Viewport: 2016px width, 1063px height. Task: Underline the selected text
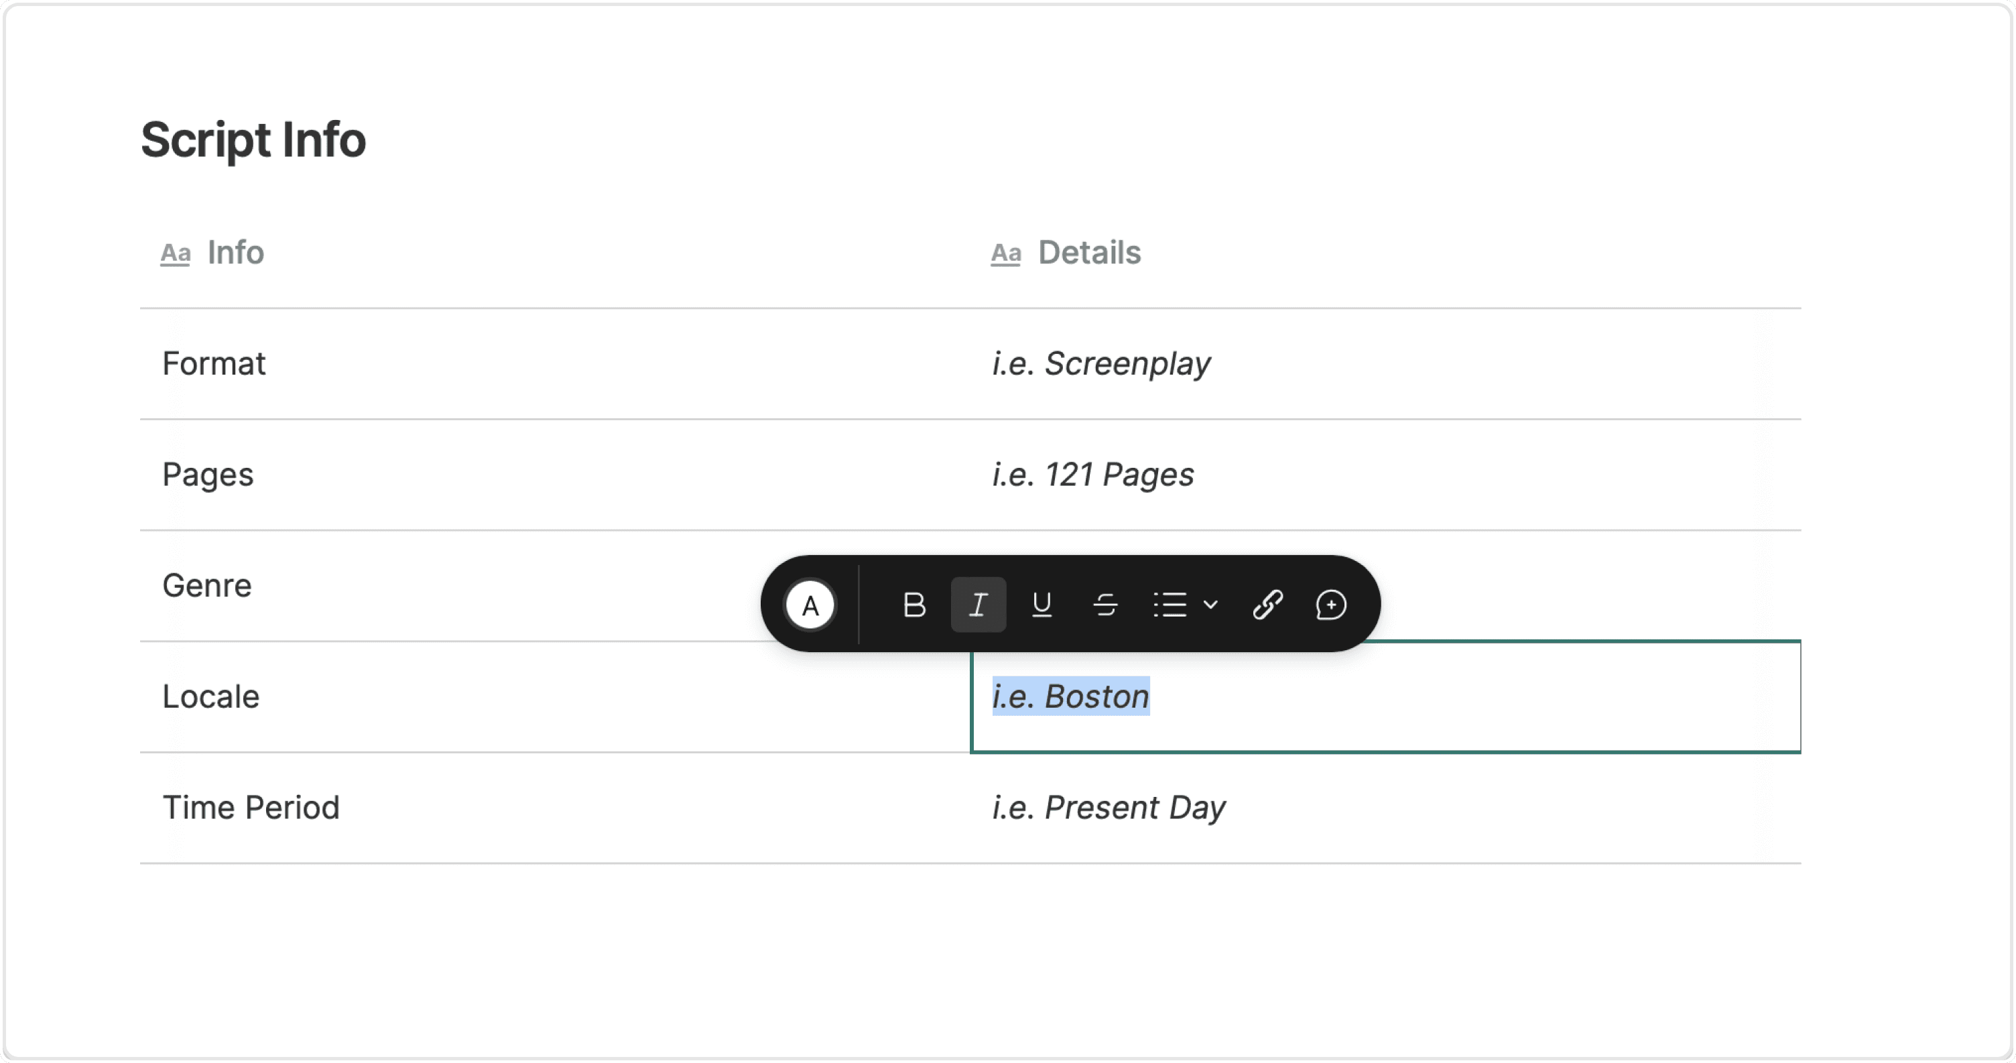[x=1042, y=605]
